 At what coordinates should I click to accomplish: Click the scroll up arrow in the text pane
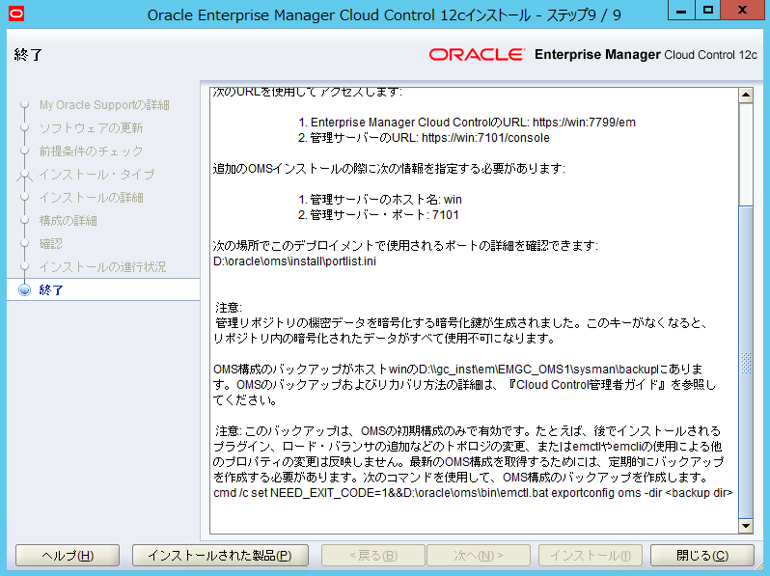click(744, 96)
